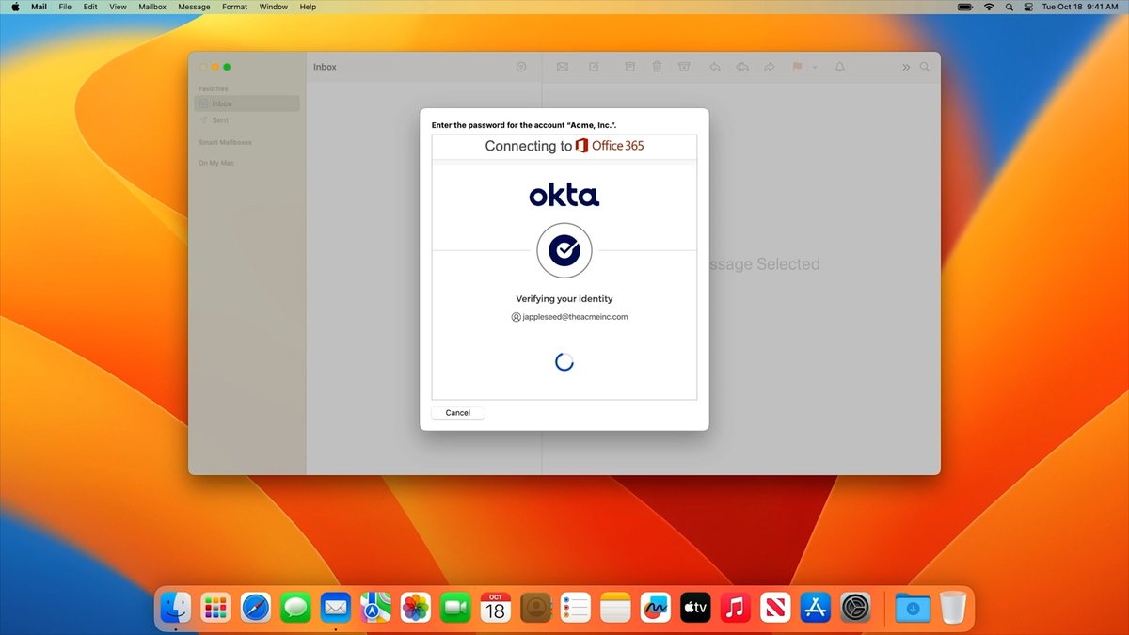Open the View menu

click(x=118, y=7)
